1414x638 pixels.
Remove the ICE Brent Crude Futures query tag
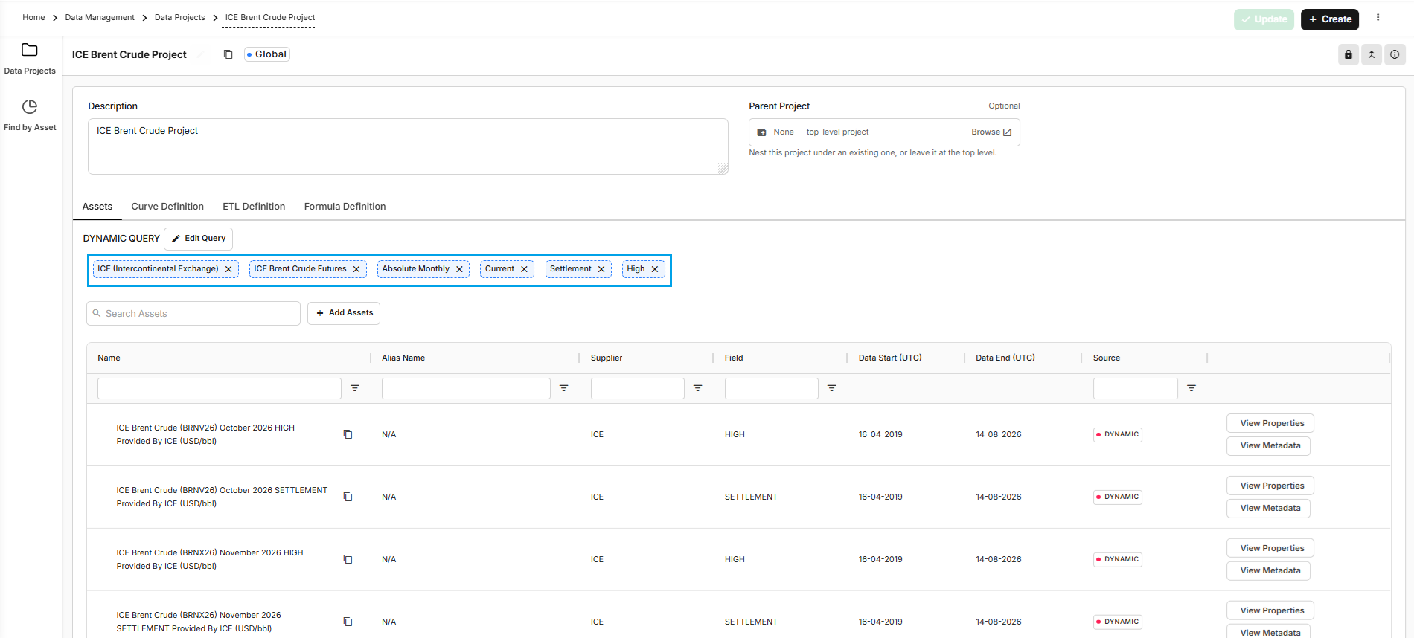[356, 269]
